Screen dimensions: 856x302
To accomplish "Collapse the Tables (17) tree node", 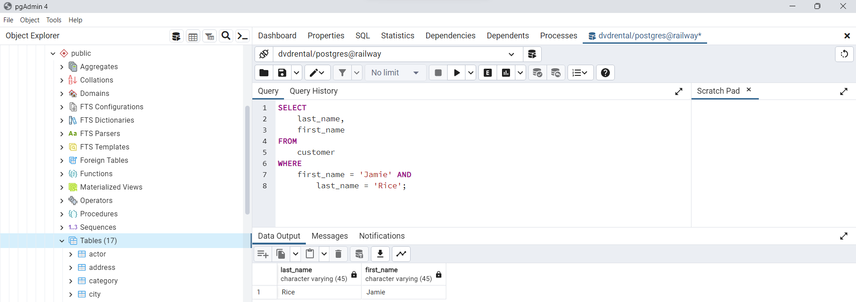I will click(62, 241).
